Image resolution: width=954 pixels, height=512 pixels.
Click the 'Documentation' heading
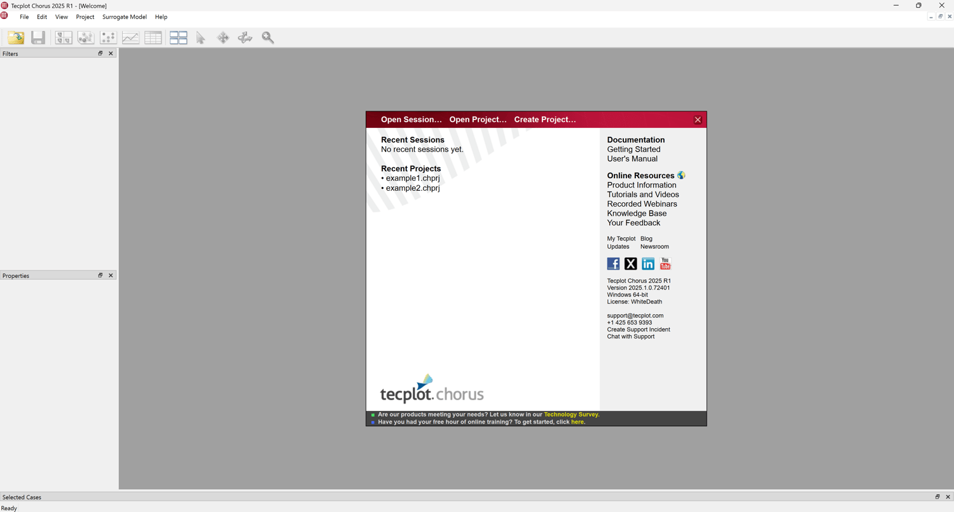tap(636, 140)
